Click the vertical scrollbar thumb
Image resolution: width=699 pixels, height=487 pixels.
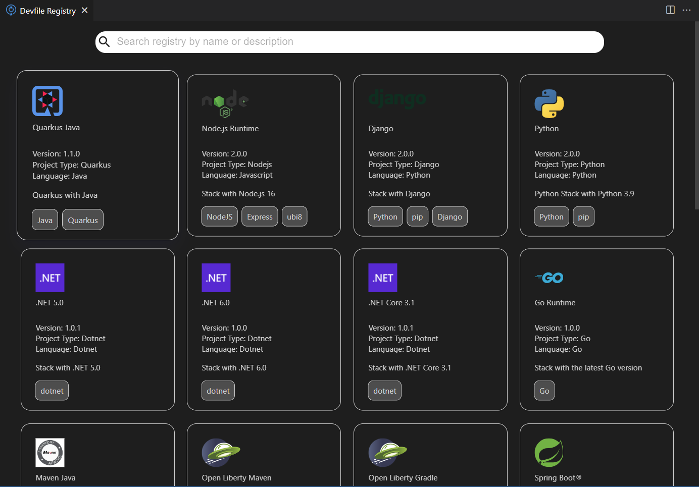(697, 116)
